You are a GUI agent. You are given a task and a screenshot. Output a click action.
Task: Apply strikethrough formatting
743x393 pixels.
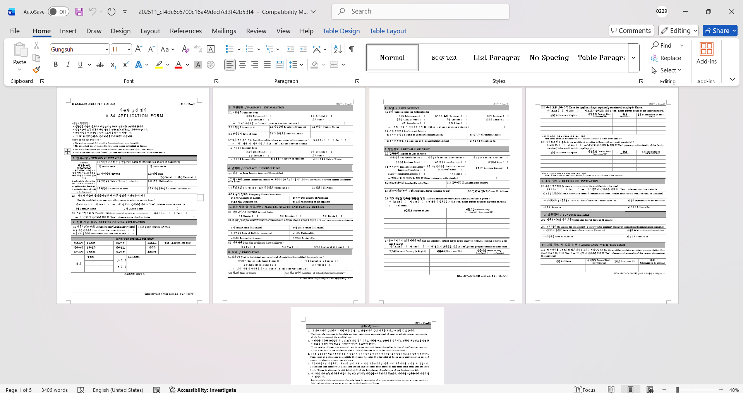(100, 65)
